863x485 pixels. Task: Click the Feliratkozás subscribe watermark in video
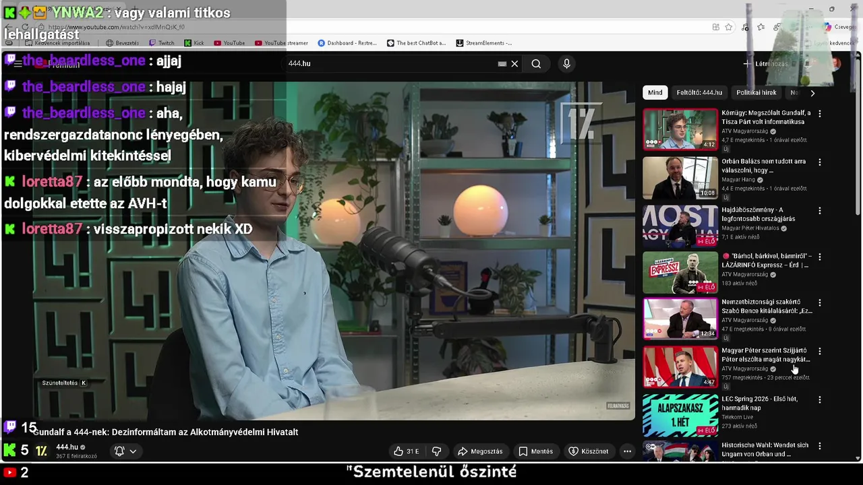click(618, 406)
